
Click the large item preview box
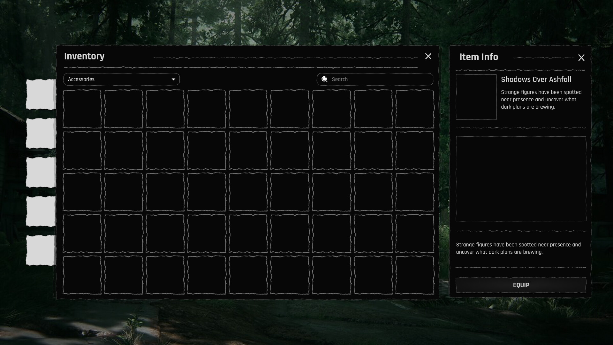[x=521, y=179]
